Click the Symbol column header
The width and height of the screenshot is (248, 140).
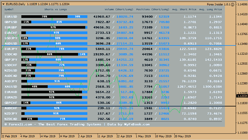[x=9, y=10]
